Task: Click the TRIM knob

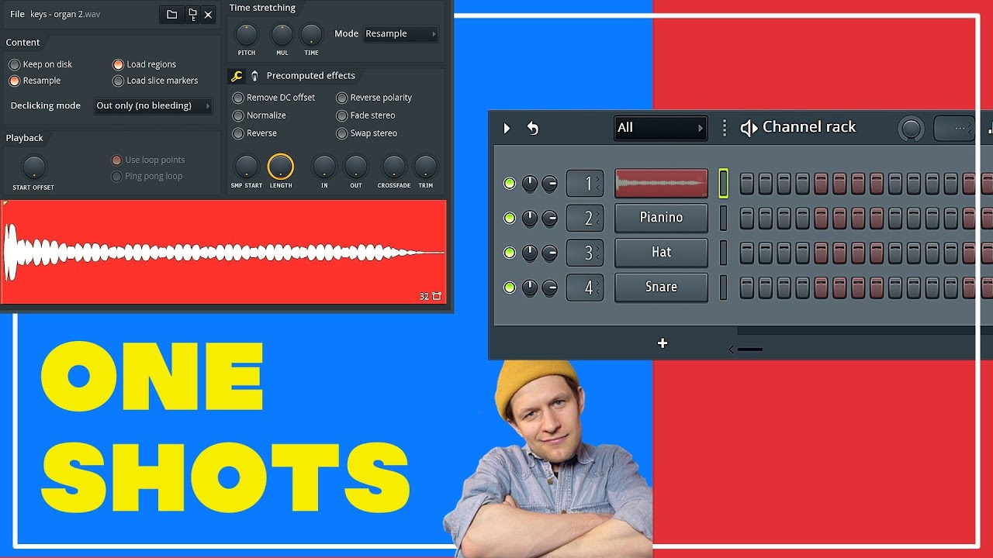Action: click(425, 167)
